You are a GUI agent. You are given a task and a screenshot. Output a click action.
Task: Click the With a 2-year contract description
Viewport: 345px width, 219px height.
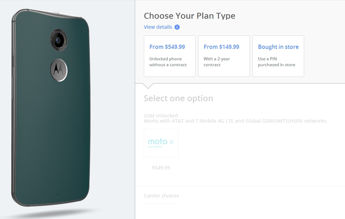(217, 62)
